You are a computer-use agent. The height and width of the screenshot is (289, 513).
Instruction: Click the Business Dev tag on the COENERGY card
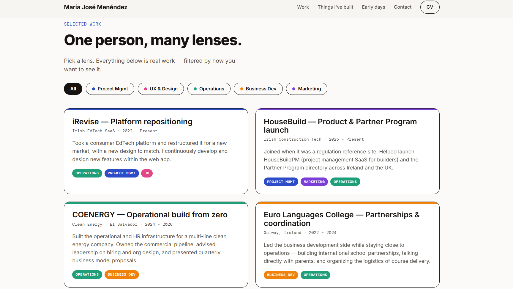[121, 275]
